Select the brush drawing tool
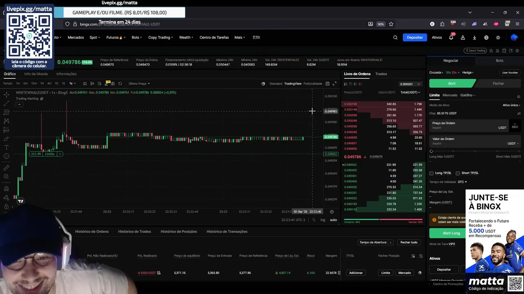The height and width of the screenshot is (294, 524). (x=7, y=138)
